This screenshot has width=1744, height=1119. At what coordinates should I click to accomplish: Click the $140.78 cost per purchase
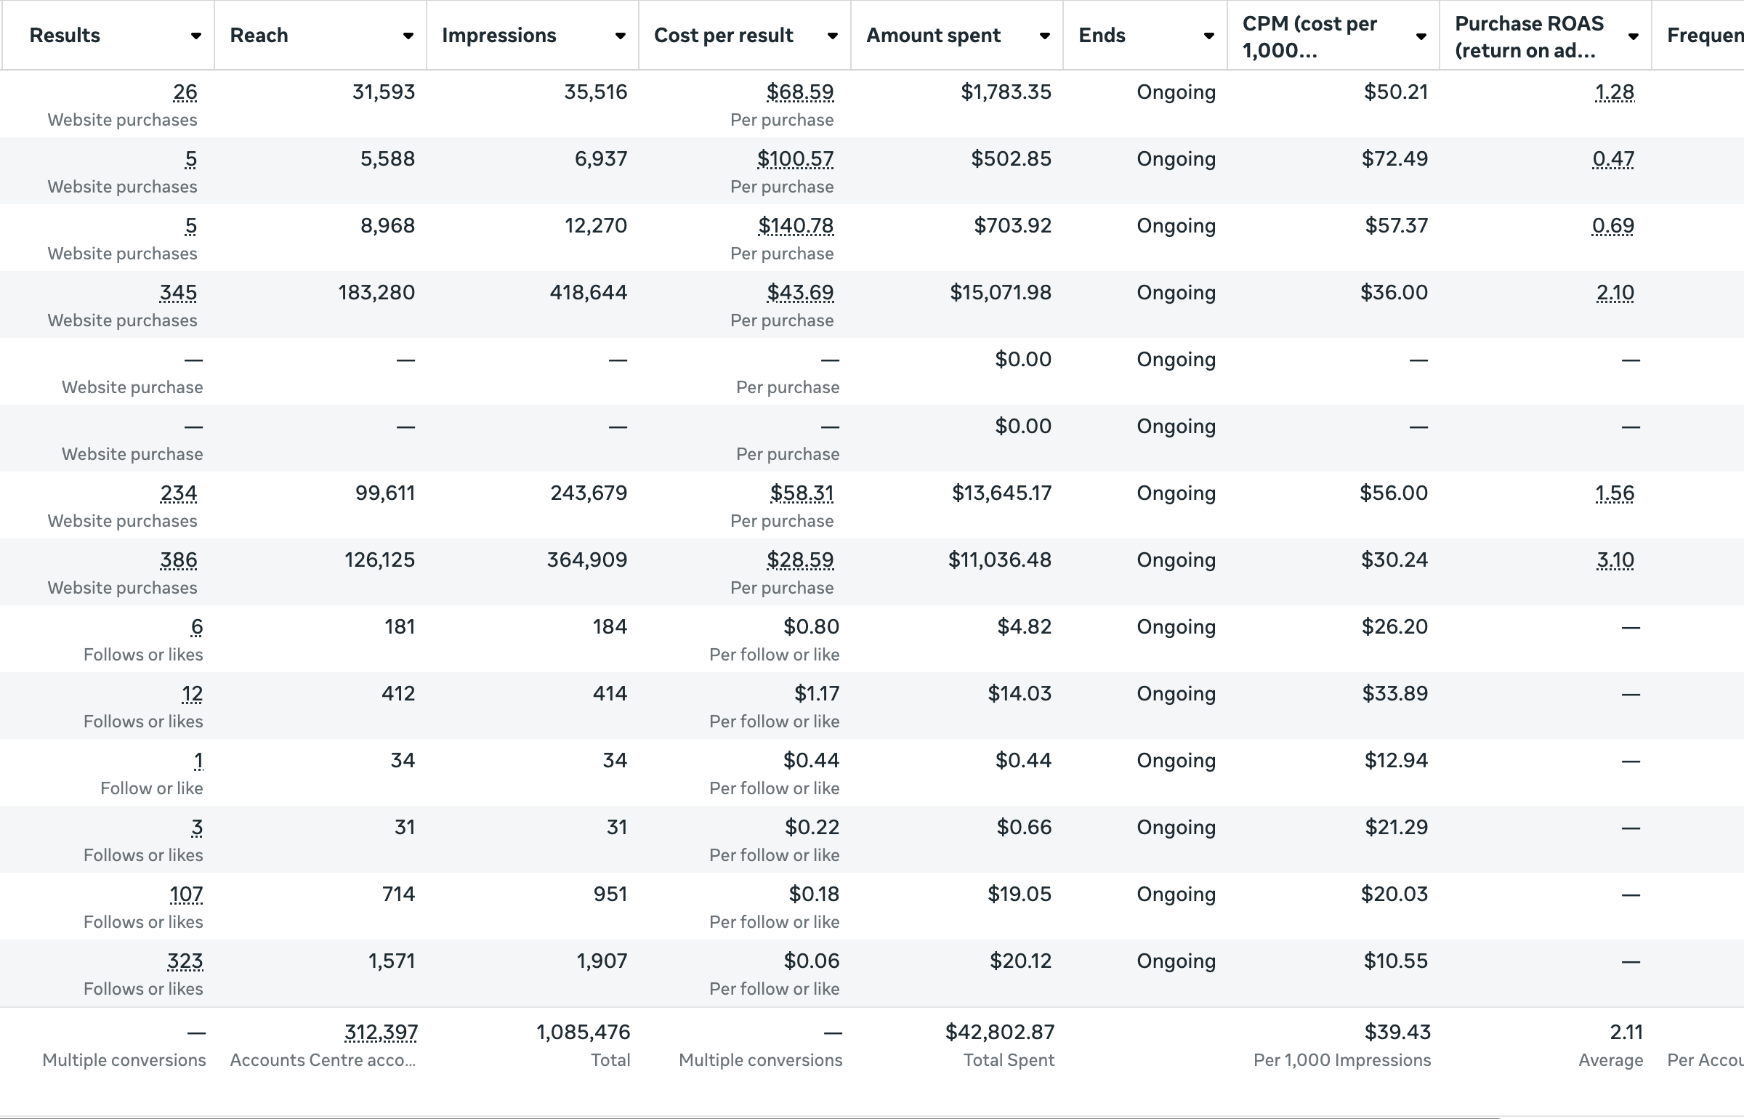tap(796, 226)
